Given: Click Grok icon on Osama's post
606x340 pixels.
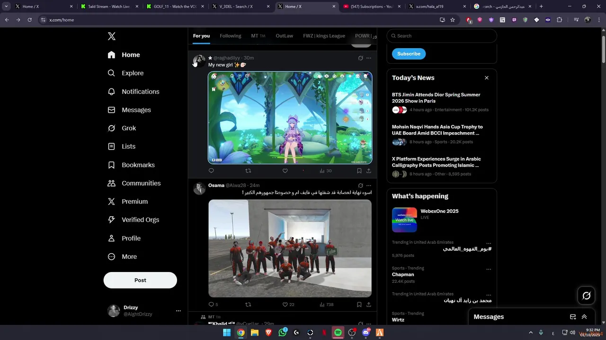Looking at the screenshot, I should [360, 186].
